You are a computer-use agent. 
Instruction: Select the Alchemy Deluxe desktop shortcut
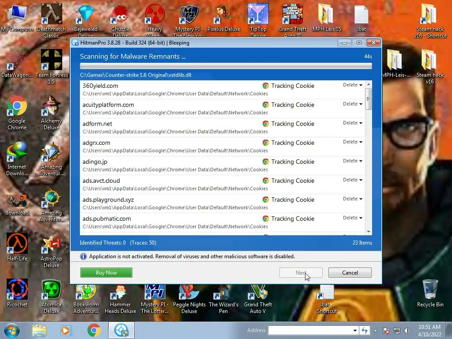51,113
